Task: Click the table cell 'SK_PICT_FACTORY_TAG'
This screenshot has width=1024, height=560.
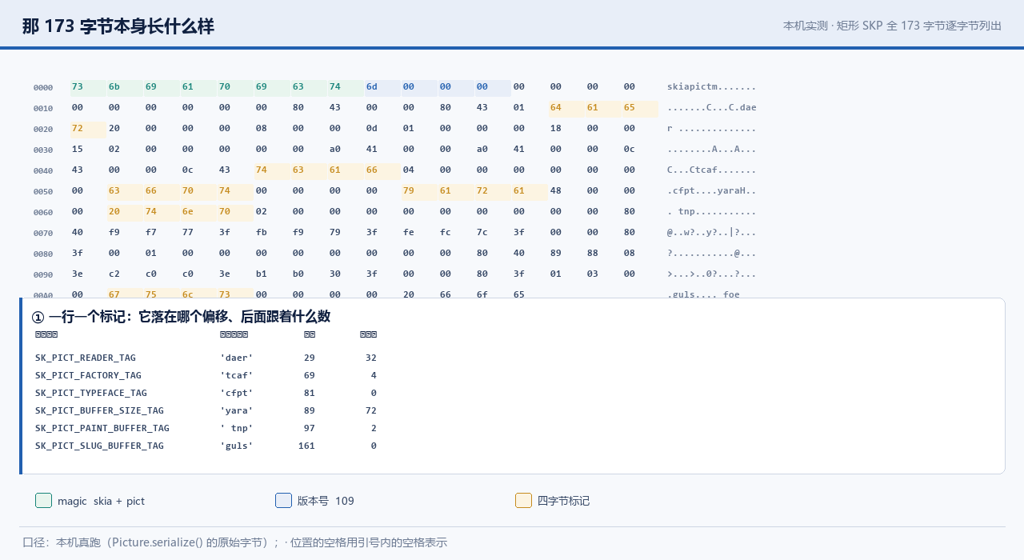Action: tap(88, 375)
